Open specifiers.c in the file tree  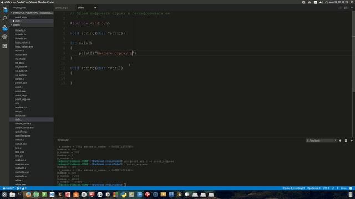coord(21,132)
